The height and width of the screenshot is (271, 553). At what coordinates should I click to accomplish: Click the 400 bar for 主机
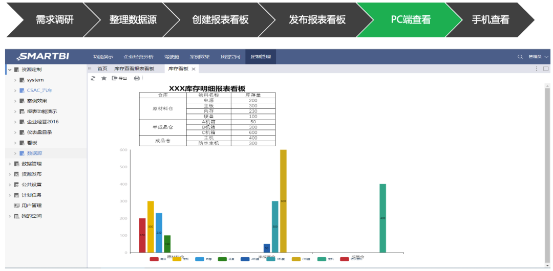coord(382,218)
